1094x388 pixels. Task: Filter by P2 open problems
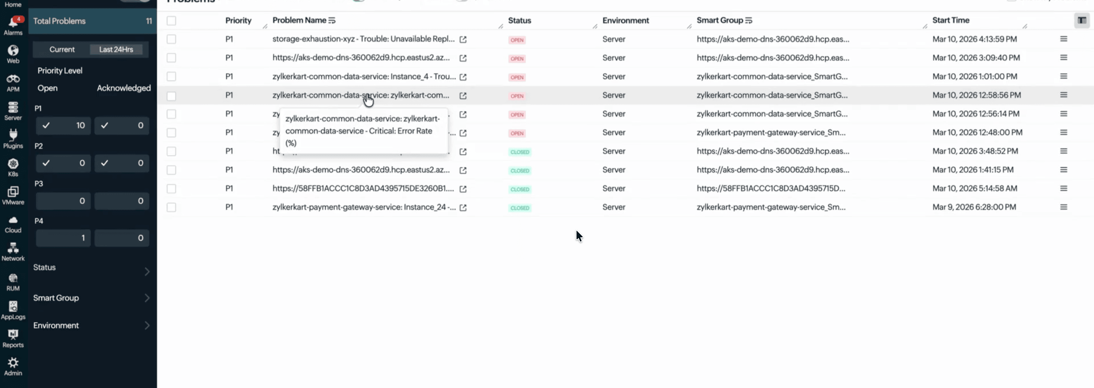pos(63,163)
